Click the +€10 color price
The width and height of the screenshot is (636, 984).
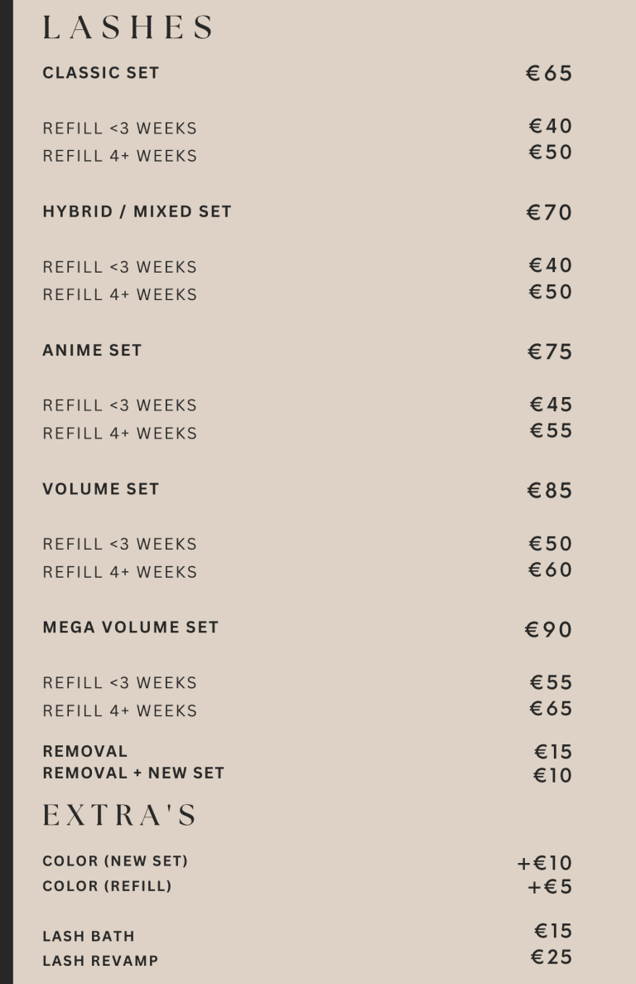(545, 863)
